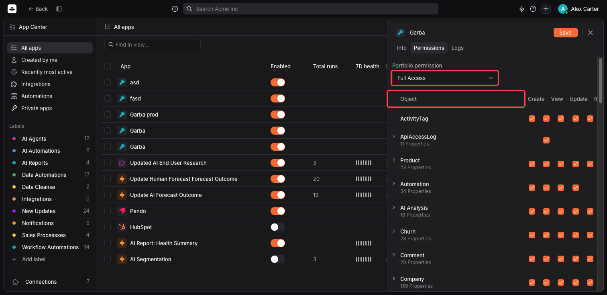Image resolution: width=607 pixels, height=295 pixels.
Task: Click the plus icon in top bar
Action: tap(546, 9)
